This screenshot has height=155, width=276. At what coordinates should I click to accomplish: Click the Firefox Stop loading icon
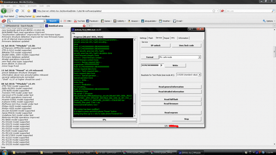click(23, 11)
